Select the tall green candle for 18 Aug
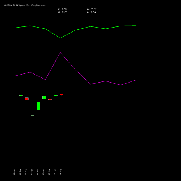This screenshot has width=181, height=181. point(38,106)
